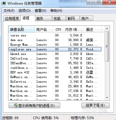
Task: Click the 进程数: 69 status entry
Action: [10, 118]
